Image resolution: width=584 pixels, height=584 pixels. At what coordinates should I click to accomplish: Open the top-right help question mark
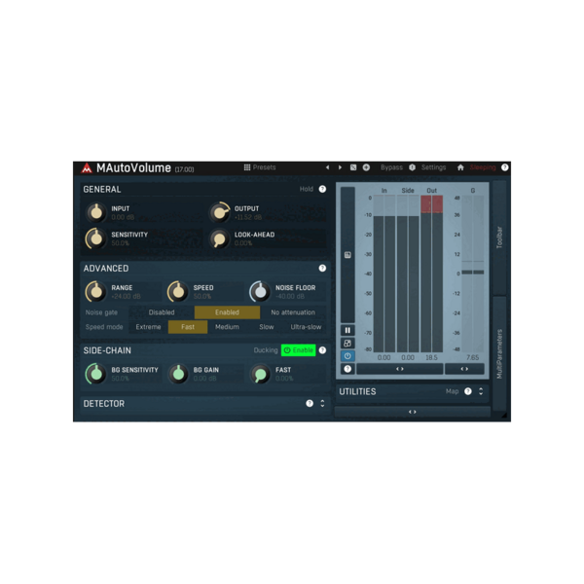click(x=504, y=167)
